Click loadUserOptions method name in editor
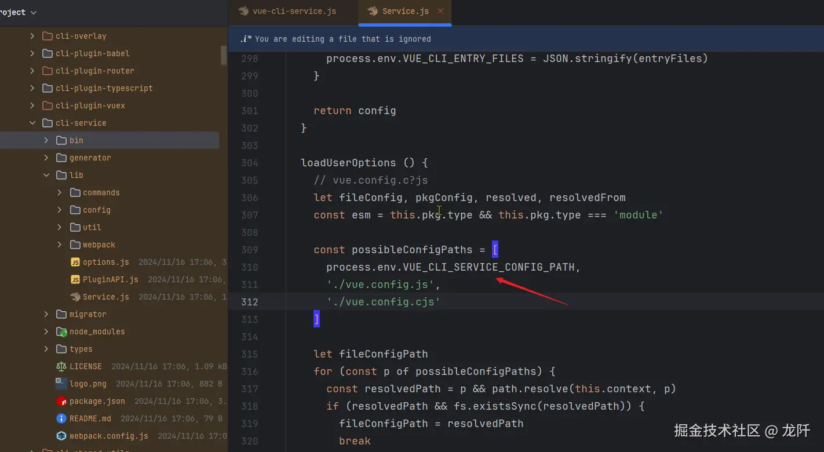Screen dimensions: 824x452 [x=348, y=163]
